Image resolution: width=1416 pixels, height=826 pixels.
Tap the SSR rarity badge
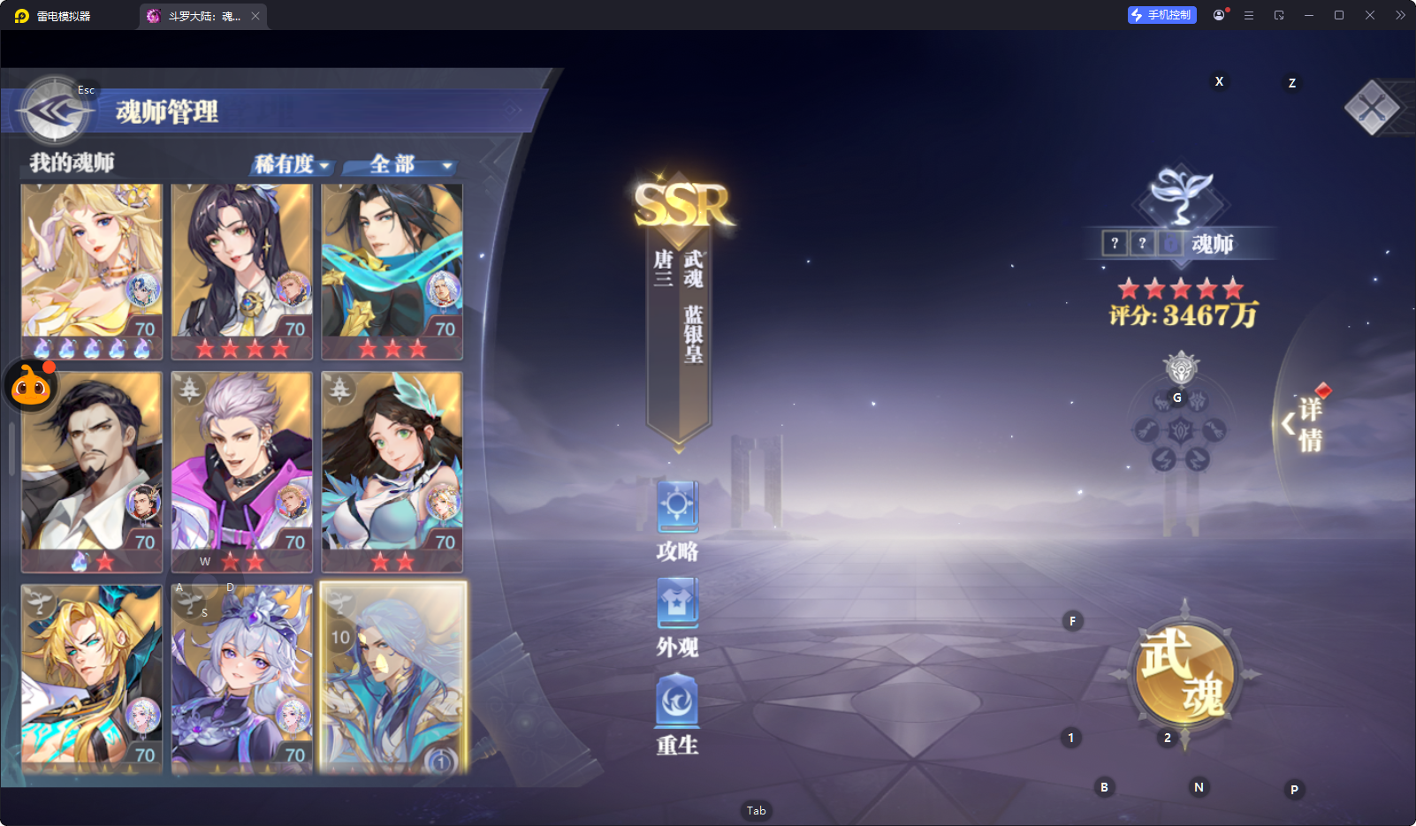682,205
